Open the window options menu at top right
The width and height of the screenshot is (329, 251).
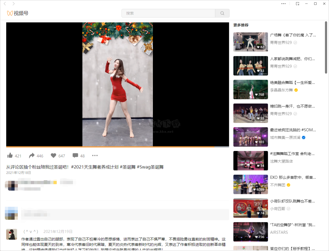tap(283, 4)
